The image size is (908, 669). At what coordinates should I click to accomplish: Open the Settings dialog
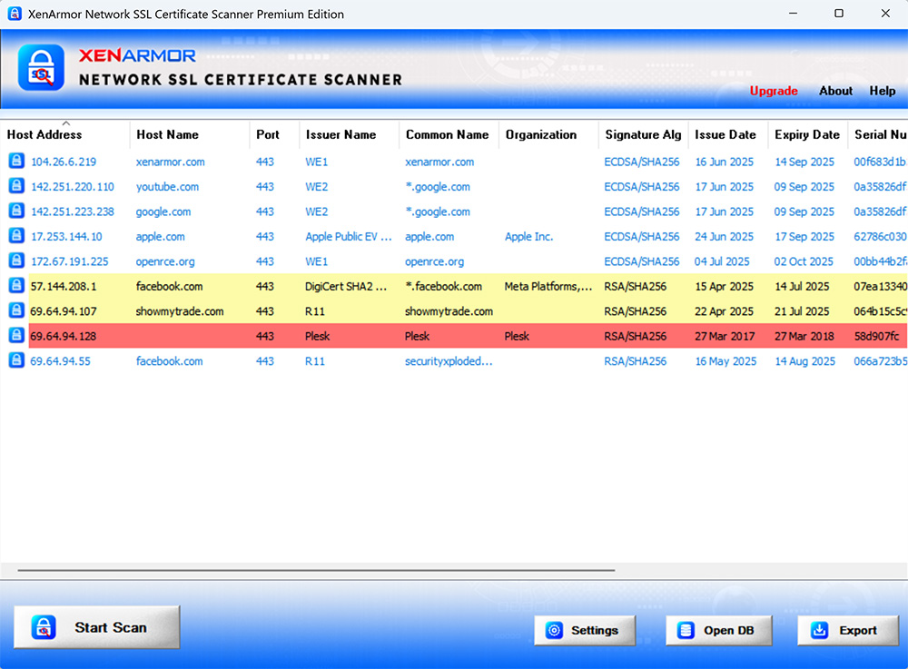(584, 630)
